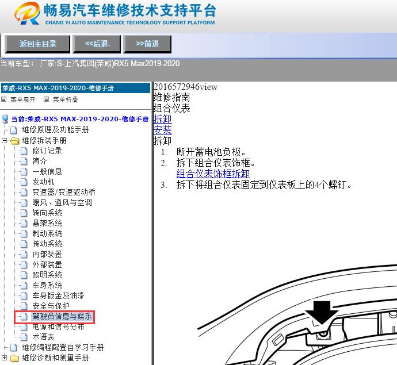
Task: Open 内部装置 section
Action: tap(47, 254)
